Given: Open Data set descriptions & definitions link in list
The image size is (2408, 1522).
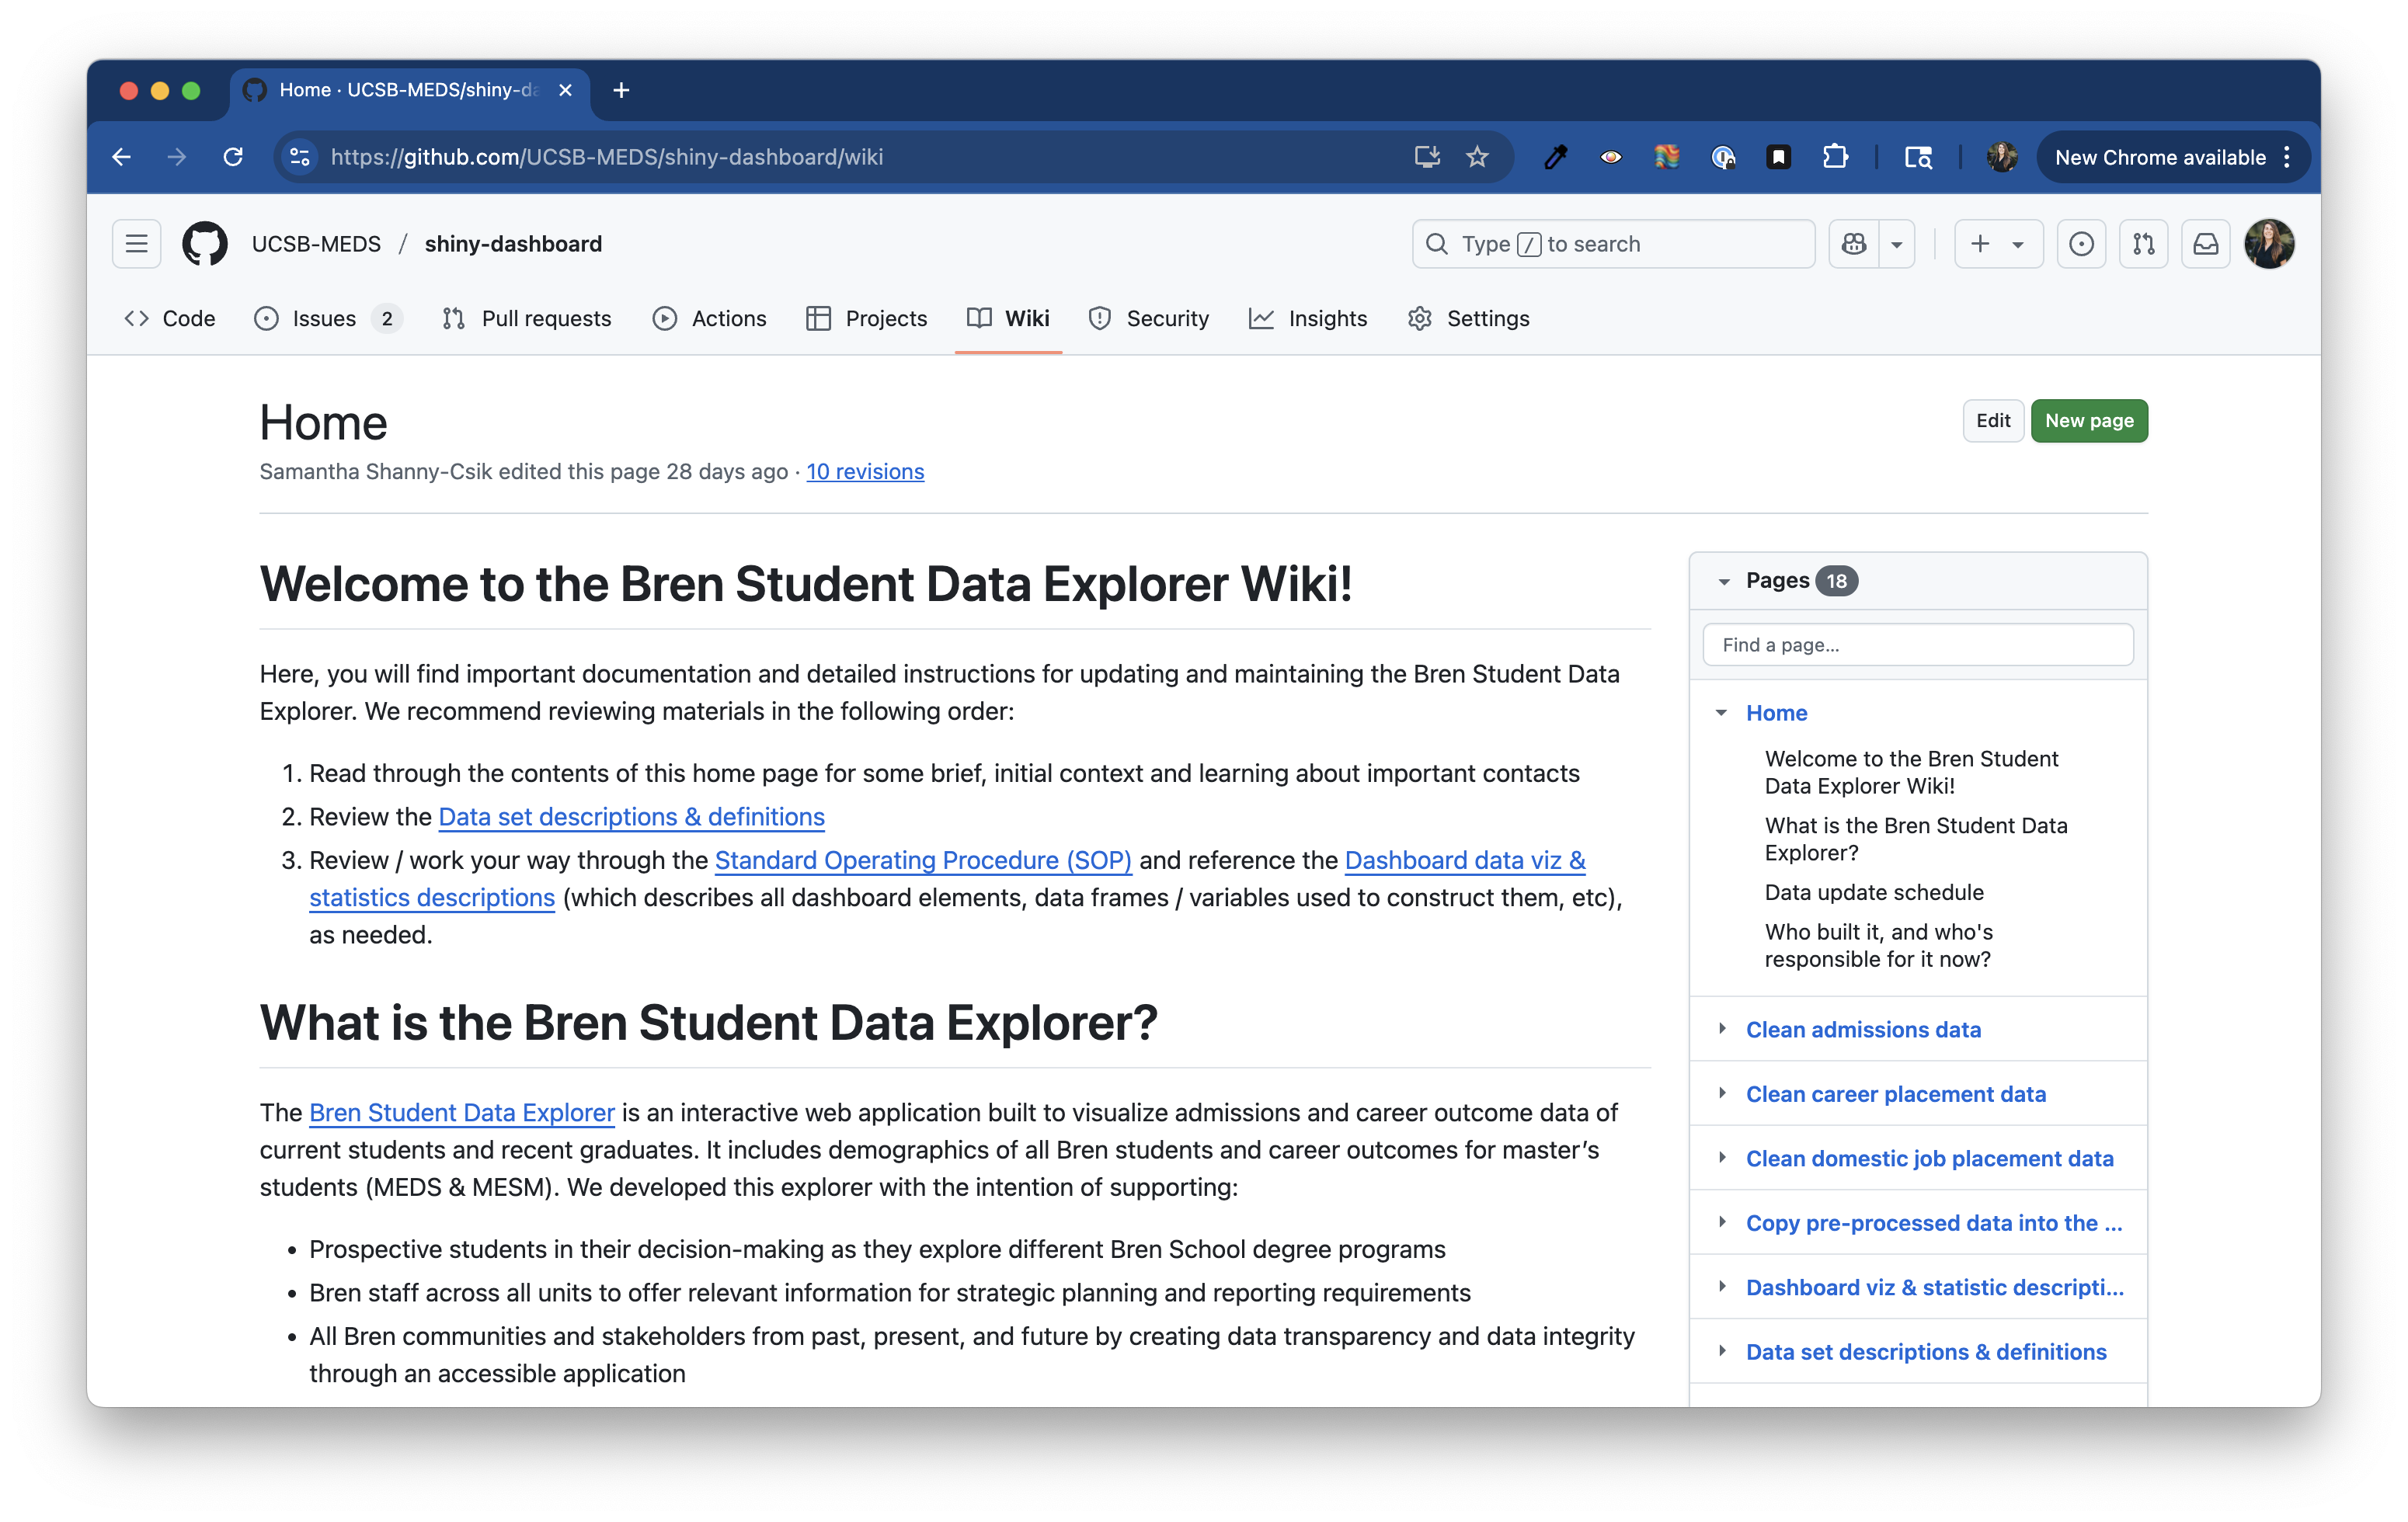Looking at the screenshot, I should click(631, 817).
